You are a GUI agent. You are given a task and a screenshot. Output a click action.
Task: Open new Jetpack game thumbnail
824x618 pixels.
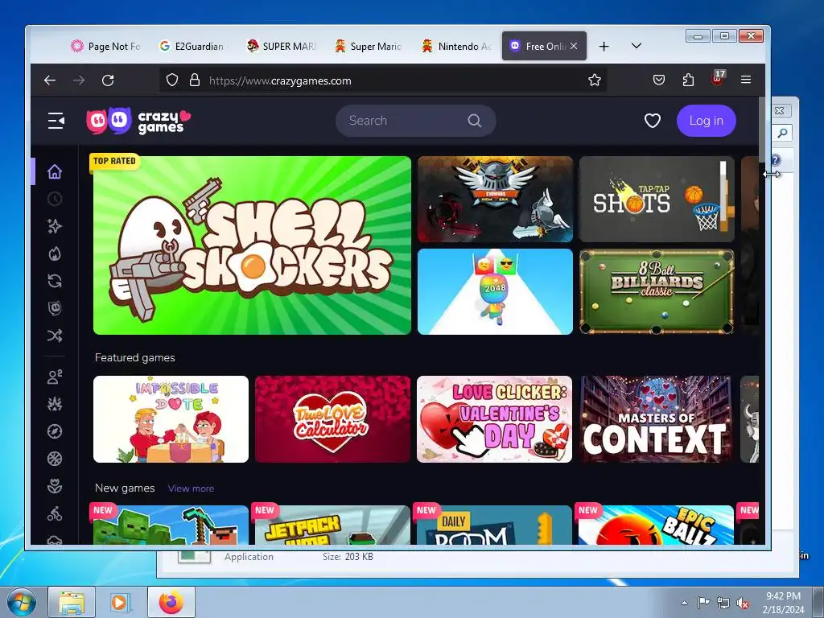pos(332,525)
